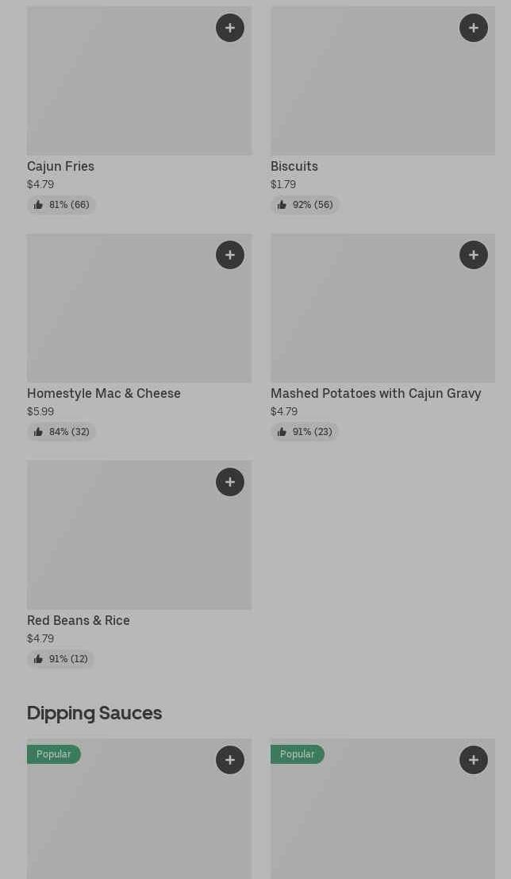Image resolution: width=511 pixels, height=879 pixels.
Task: Open Red Beans & Rice details
Action: (x=79, y=620)
